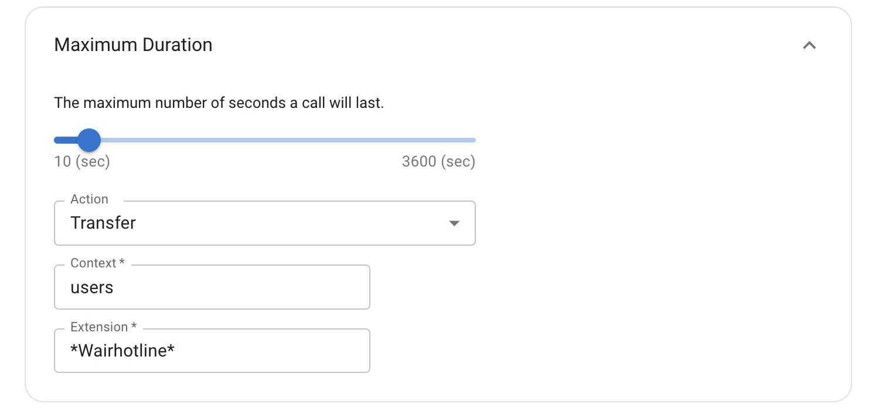Screen dimensions: 885x414
Task: Click the Action field label
Action: (x=89, y=199)
